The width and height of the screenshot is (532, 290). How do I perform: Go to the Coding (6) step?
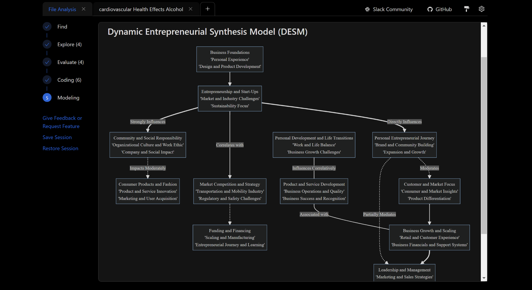pyautogui.click(x=69, y=80)
